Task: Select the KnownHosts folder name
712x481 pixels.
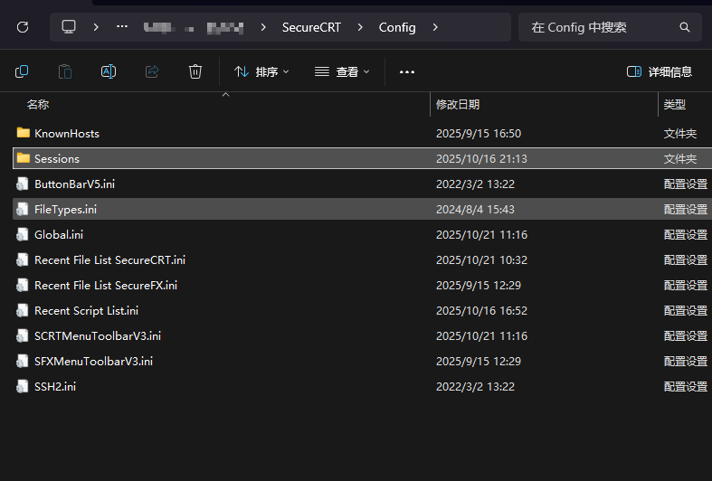Action: (x=67, y=134)
